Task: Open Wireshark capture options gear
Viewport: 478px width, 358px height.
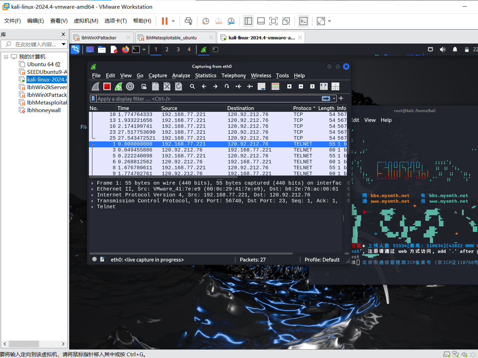Action: (x=130, y=86)
